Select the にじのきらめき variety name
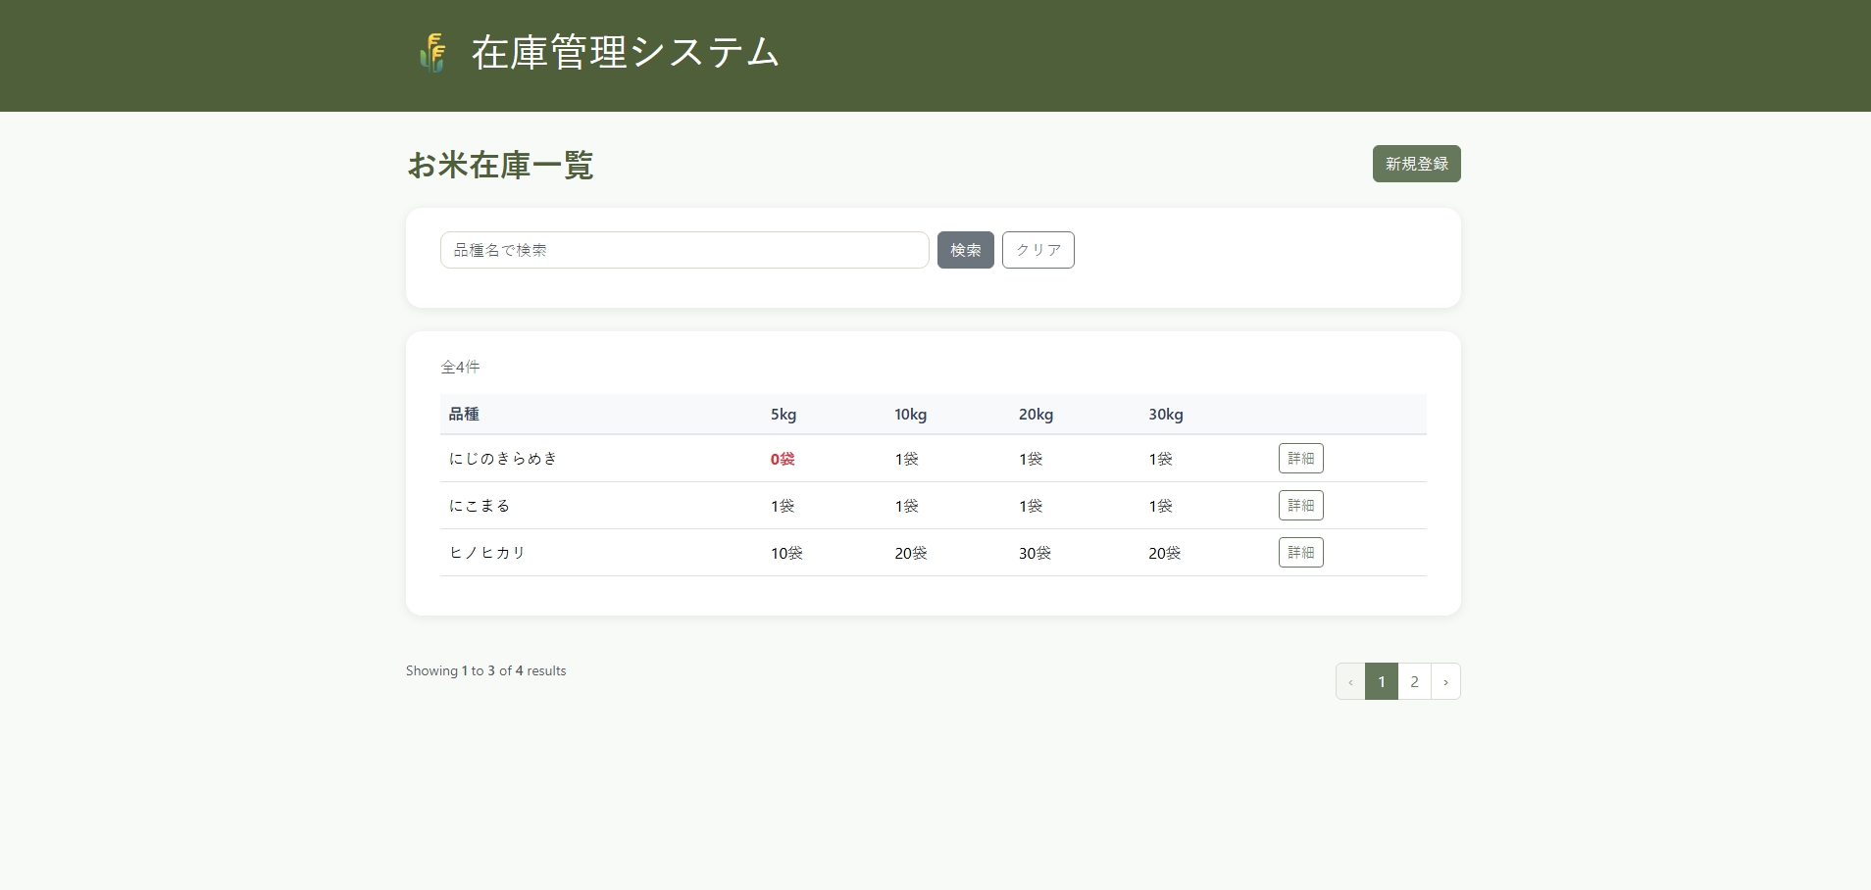1871x890 pixels. pos(503,459)
